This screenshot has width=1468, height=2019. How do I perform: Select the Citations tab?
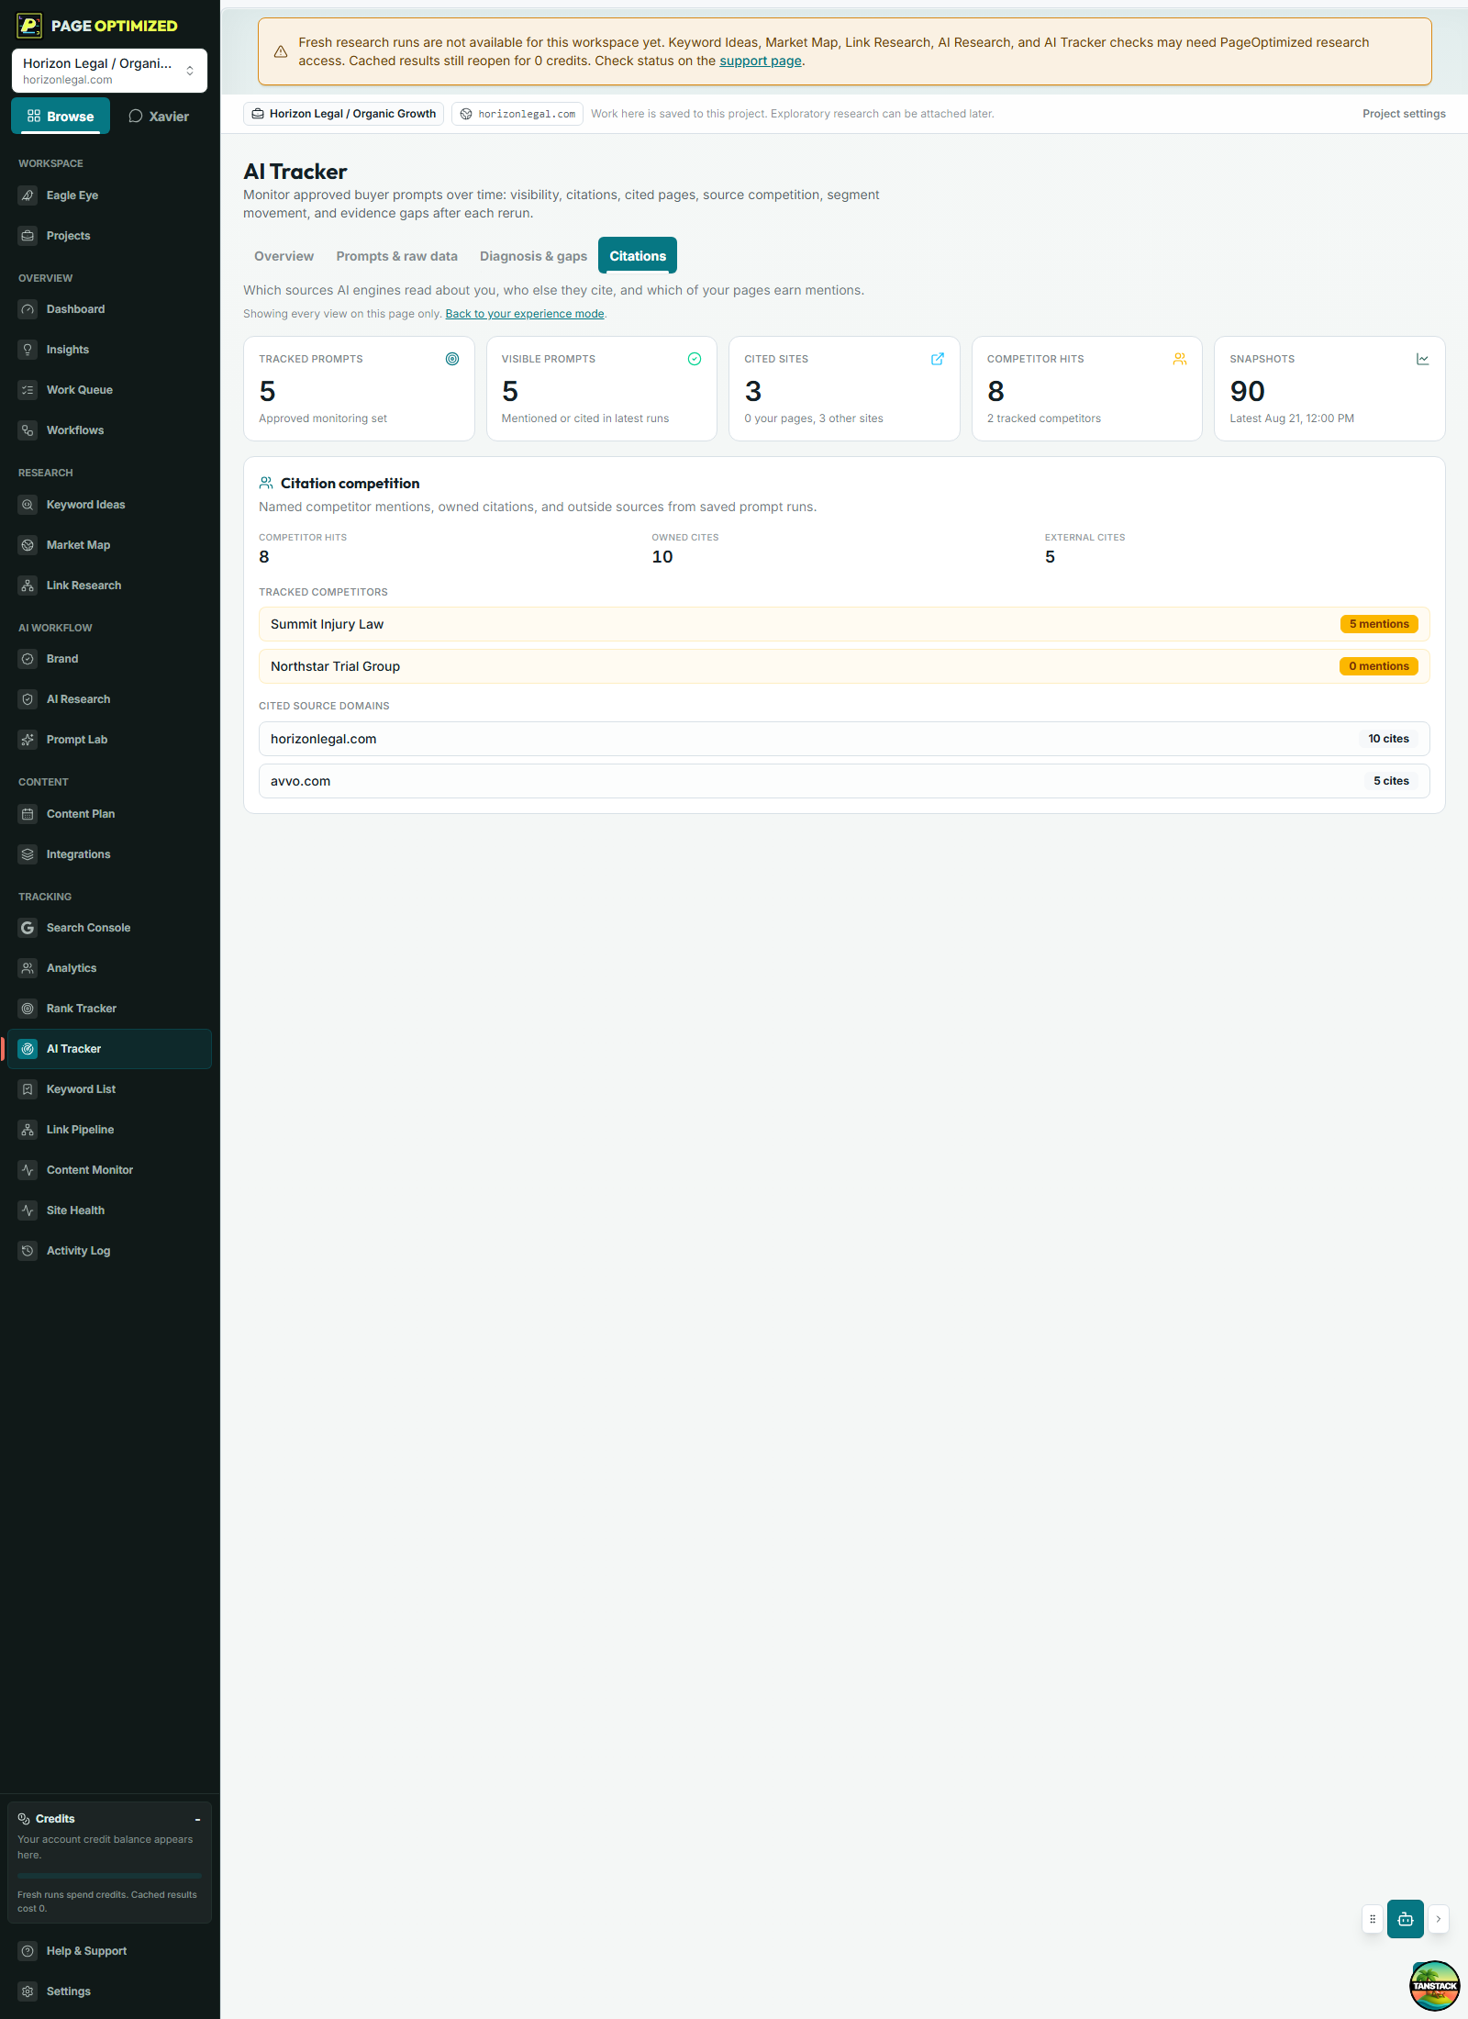tap(638, 256)
